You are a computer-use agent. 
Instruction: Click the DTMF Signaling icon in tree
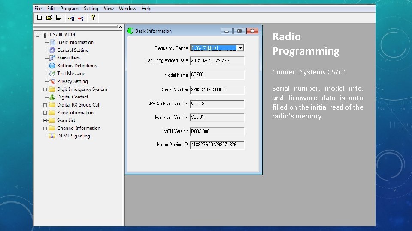(52, 136)
